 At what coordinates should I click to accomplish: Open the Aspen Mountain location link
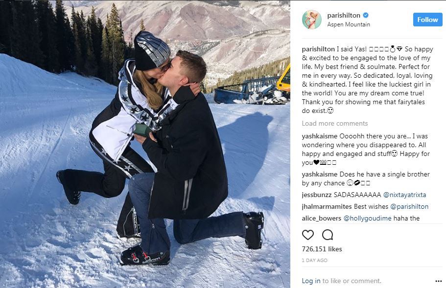click(349, 24)
